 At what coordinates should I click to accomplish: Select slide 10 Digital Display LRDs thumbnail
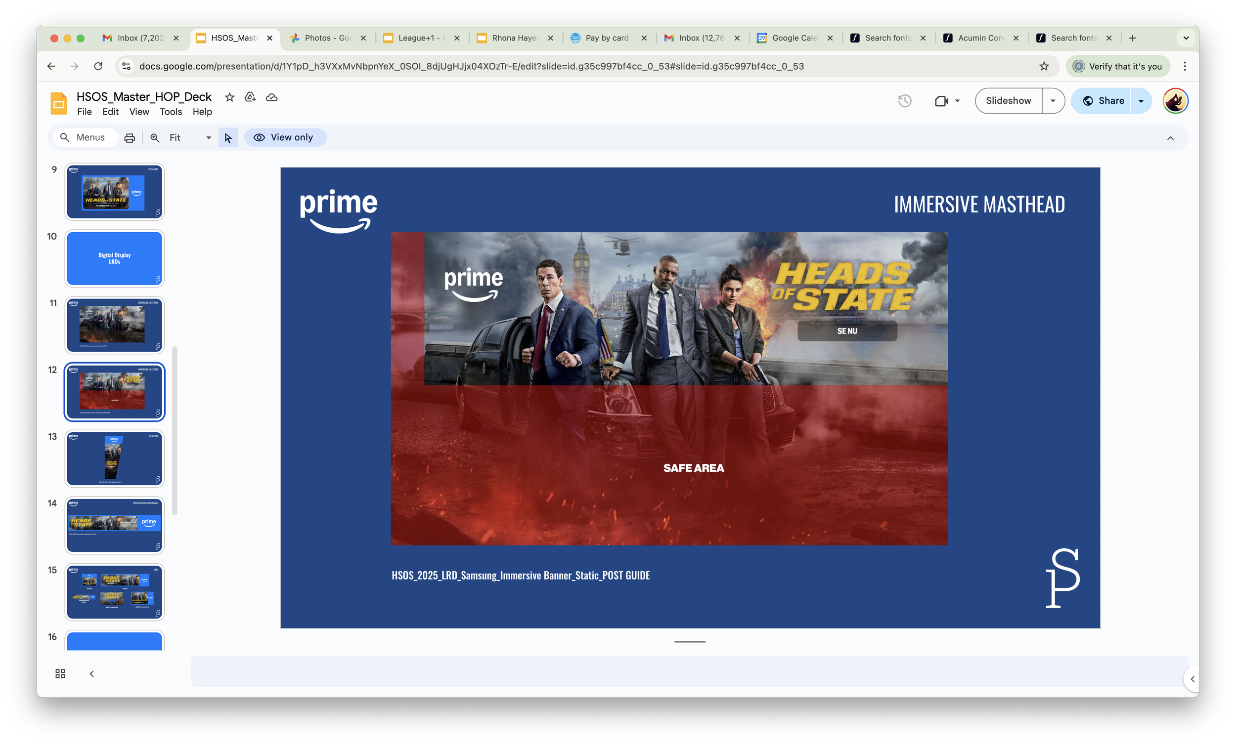click(114, 259)
